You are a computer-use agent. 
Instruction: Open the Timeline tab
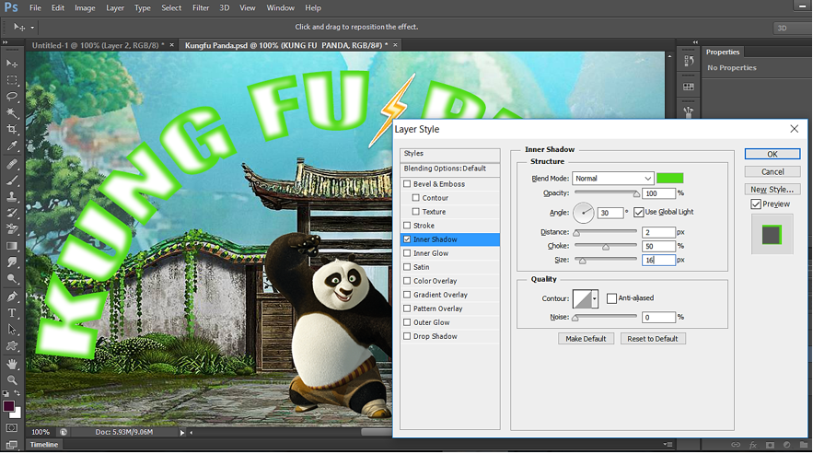(44, 445)
